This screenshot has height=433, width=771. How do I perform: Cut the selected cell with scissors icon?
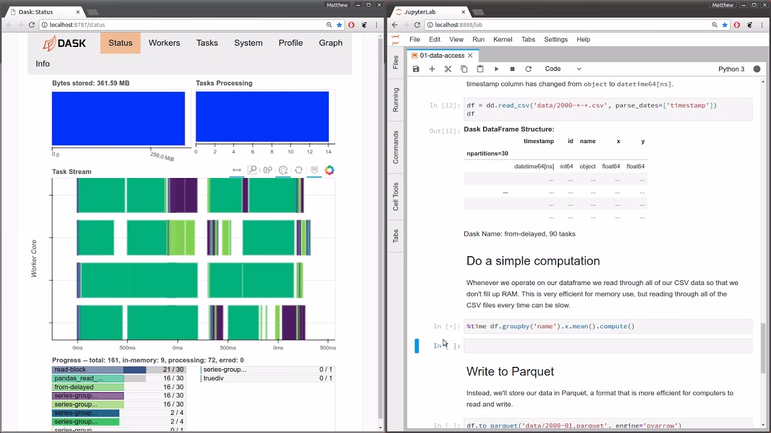448,69
